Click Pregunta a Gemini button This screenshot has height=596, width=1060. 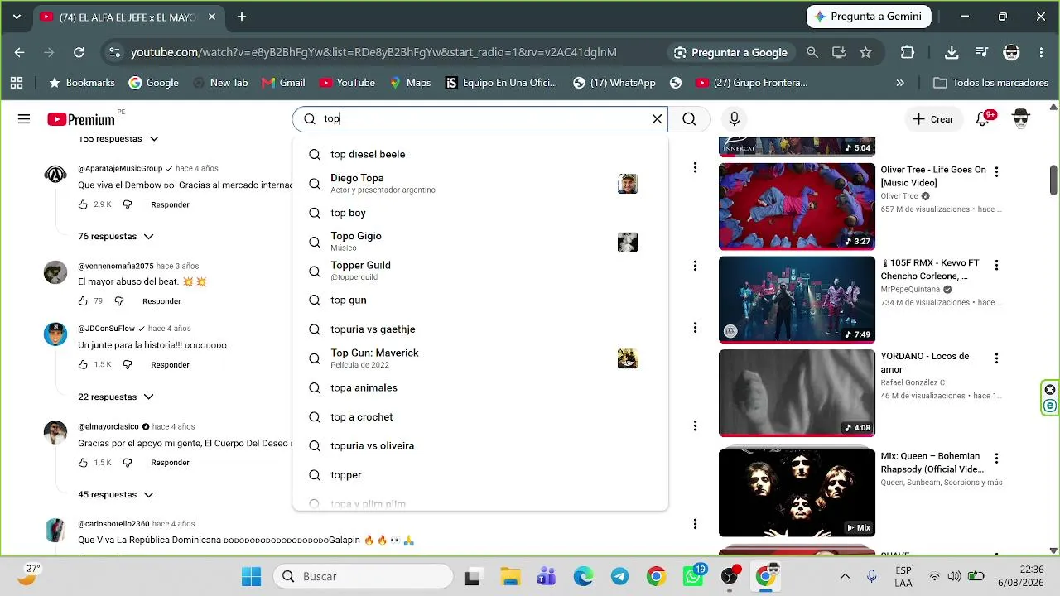869,17
